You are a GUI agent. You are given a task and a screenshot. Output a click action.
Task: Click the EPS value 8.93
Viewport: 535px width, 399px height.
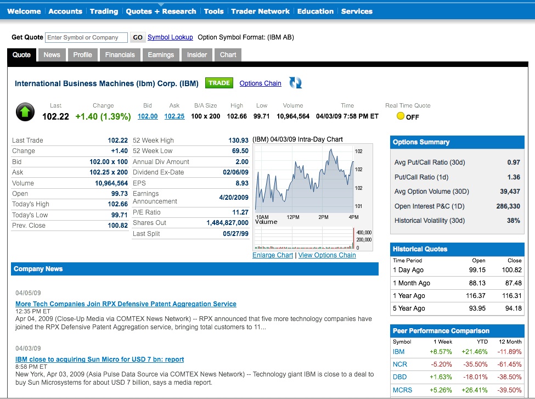(242, 183)
